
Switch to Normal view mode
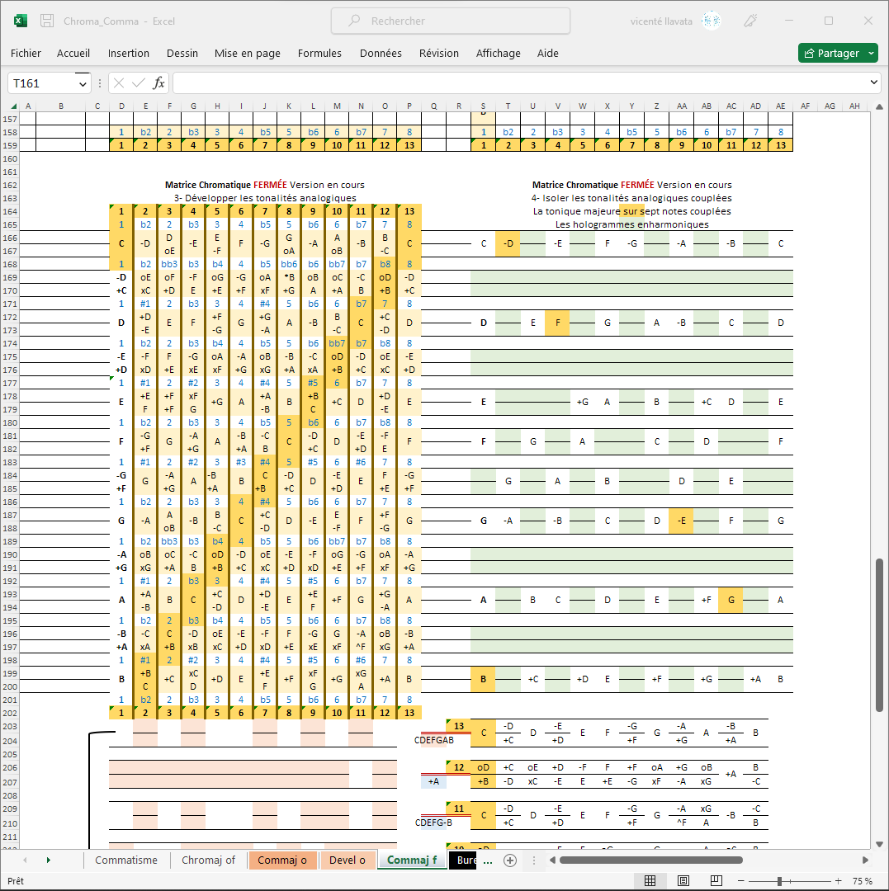(x=650, y=881)
